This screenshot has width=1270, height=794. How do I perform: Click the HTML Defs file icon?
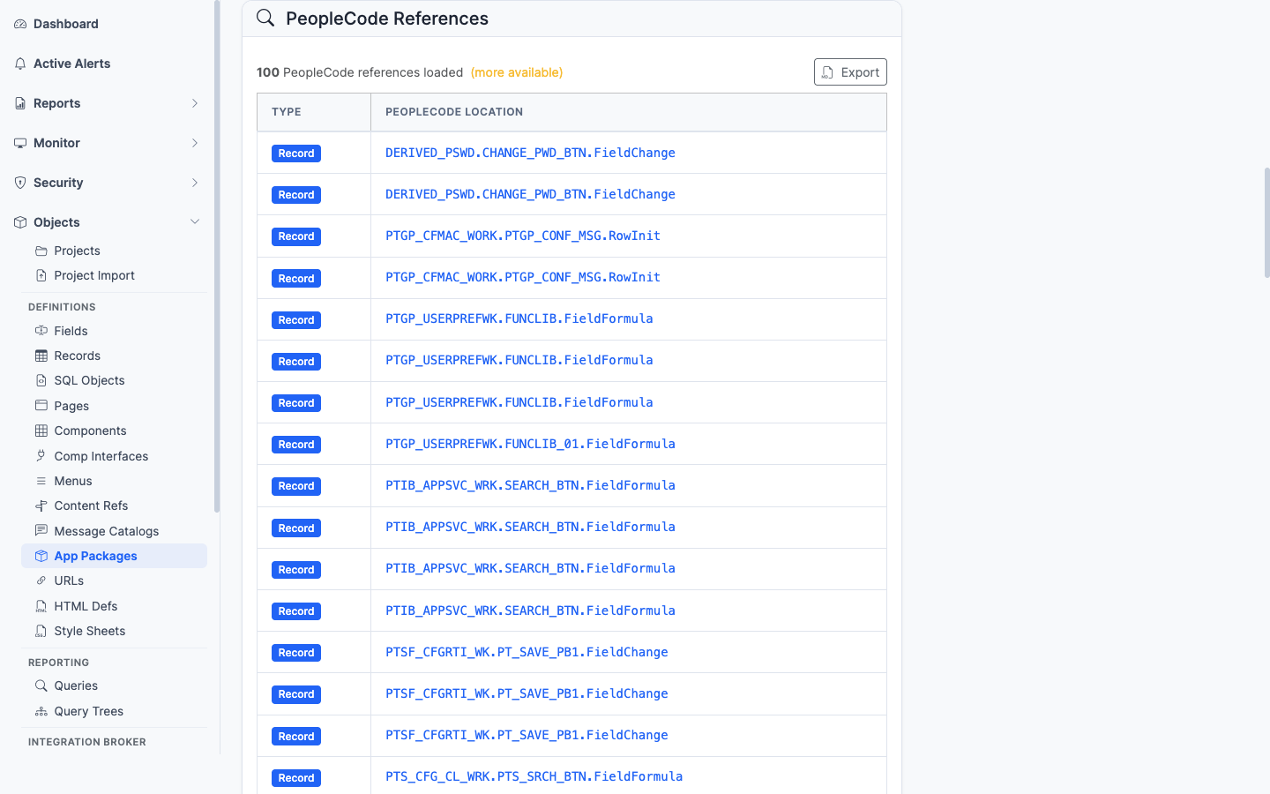tap(41, 606)
